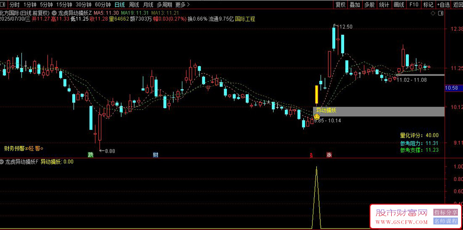Select the 30分钟 period tab
463x230 pixels.
pyautogui.click(x=83, y=5)
